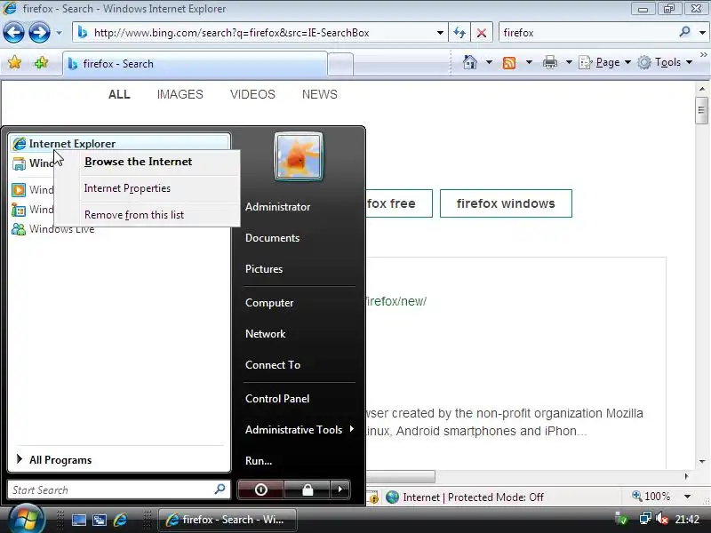Click the Start Search input field
711x533 pixels.
coord(118,489)
